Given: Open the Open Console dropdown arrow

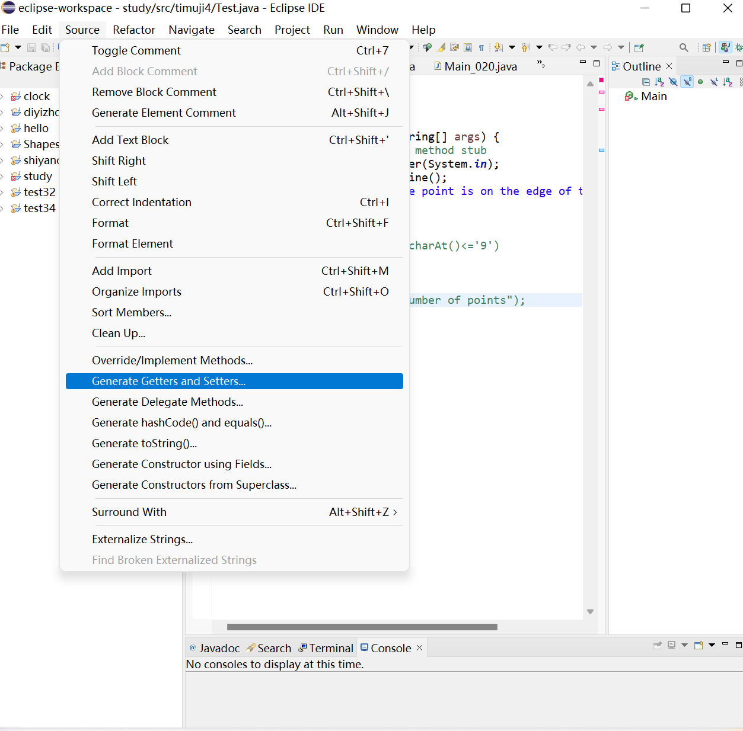Looking at the screenshot, I should 712,645.
